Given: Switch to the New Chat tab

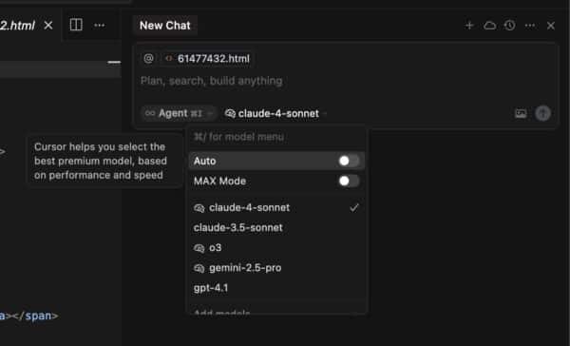Looking at the screenshot, I should coord(165,26).
